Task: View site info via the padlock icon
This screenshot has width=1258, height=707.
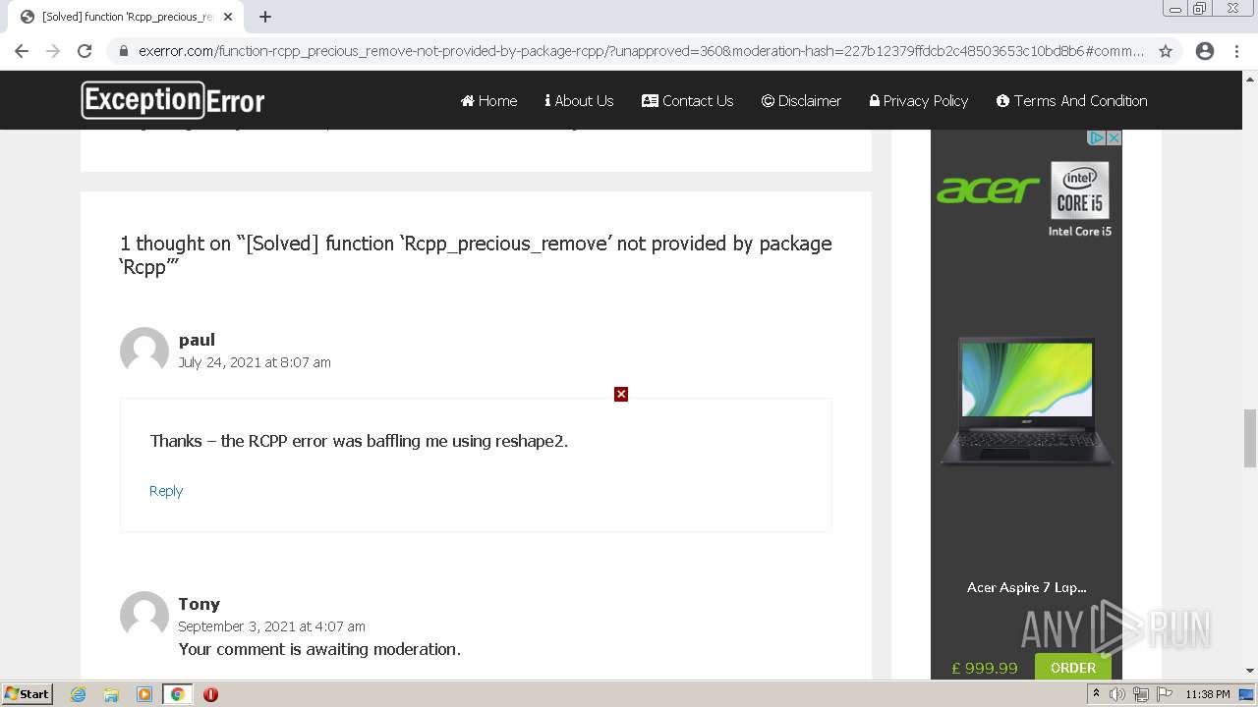Action: click(123, 51)
